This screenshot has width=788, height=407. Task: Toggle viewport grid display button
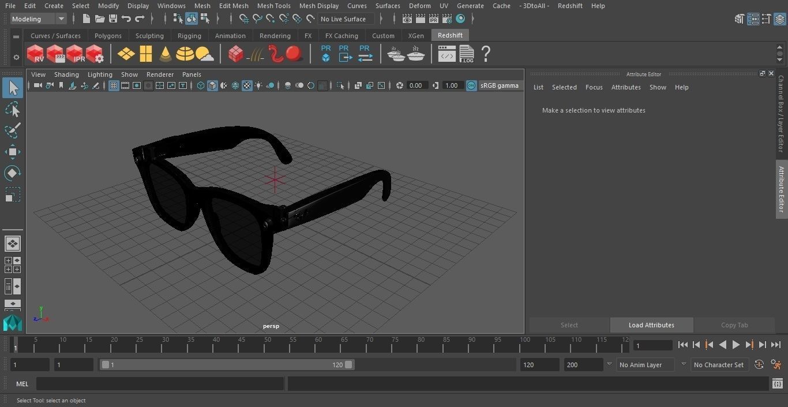pyautogui.click(x=114, y=85)
